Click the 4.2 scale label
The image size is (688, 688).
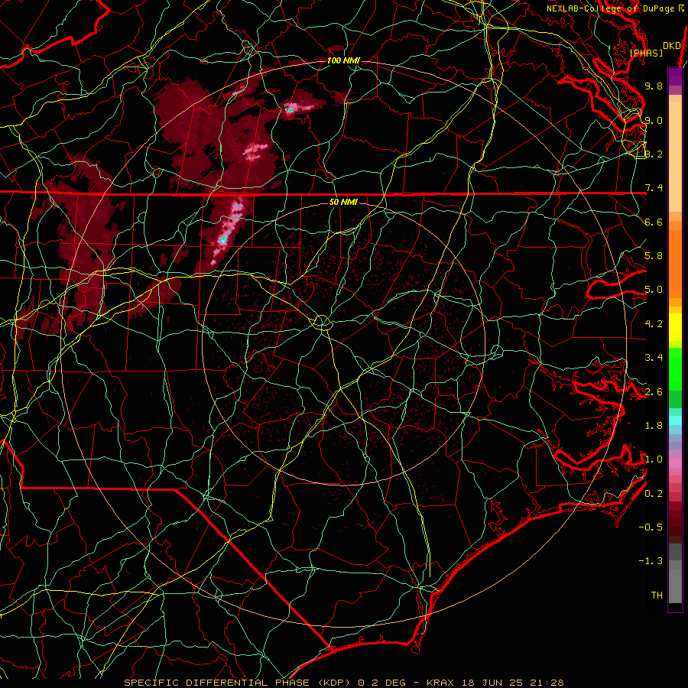pos(654,324)
